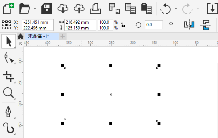Click the top-left selection handle
The width and height of the screenshot is (218, 138).
click(63, 66)
